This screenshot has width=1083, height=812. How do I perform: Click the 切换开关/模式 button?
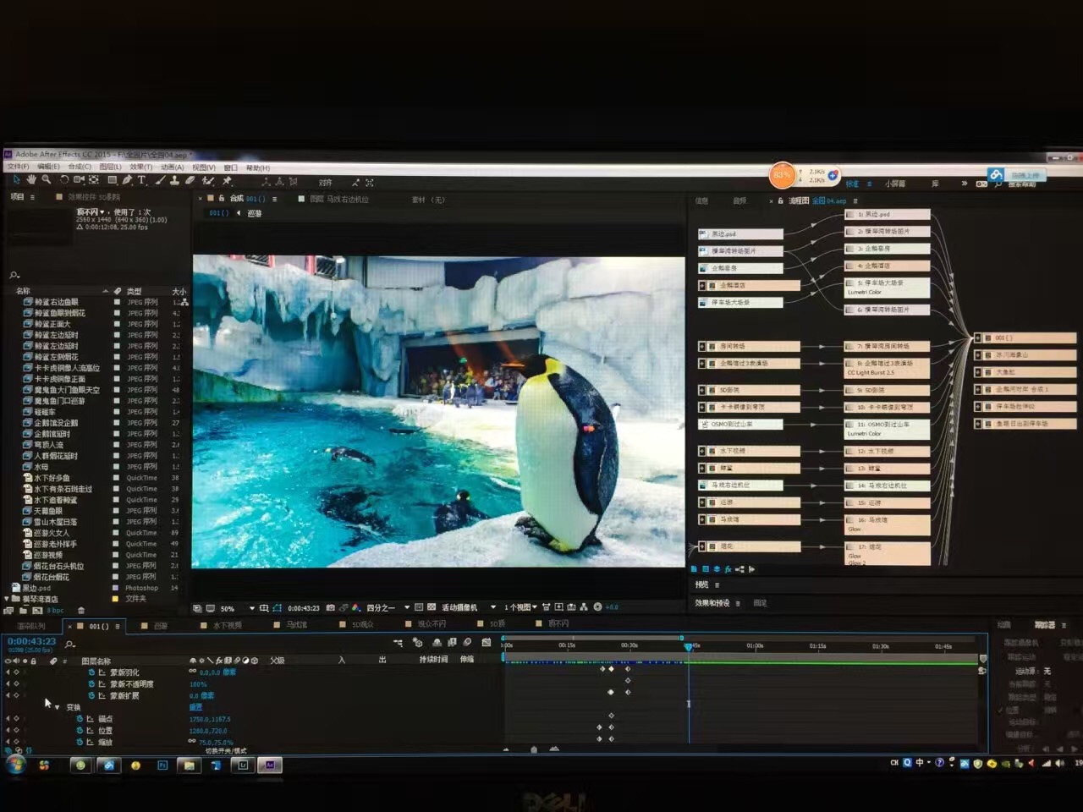(226, 750)
